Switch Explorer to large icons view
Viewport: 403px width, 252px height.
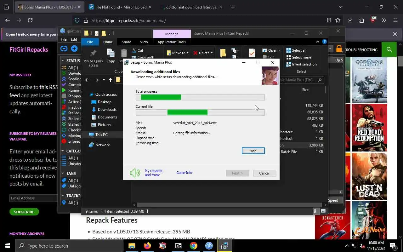click(x=323, y=211)
